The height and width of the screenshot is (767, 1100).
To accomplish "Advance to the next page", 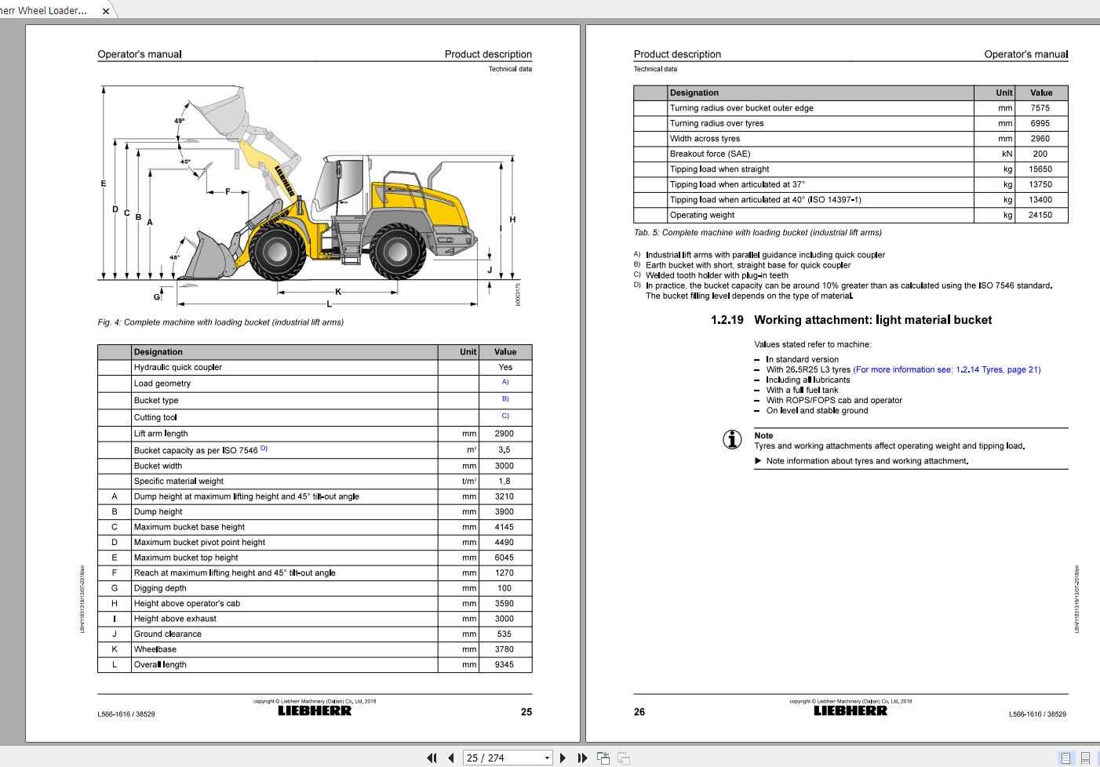I will tap(563, 758).
